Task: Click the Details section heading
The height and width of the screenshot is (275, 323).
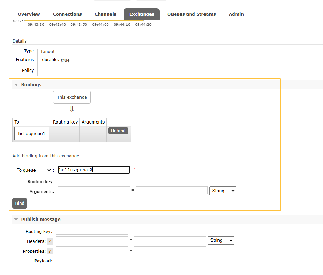Action: tap(20, 41)
